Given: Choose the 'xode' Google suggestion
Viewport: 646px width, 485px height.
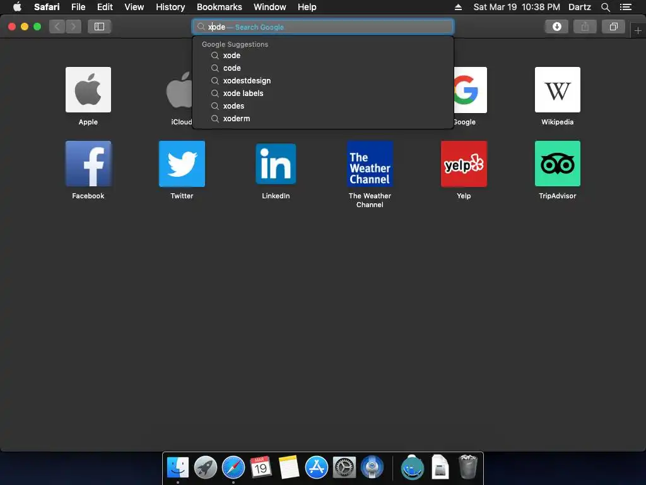Looking at the screenshot, I should click(322, 56).
